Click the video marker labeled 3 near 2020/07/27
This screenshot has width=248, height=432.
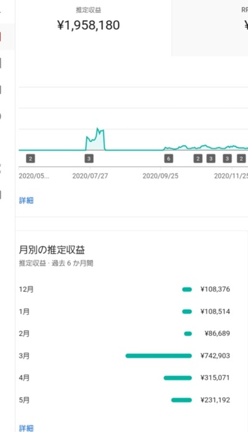[89, 159]
